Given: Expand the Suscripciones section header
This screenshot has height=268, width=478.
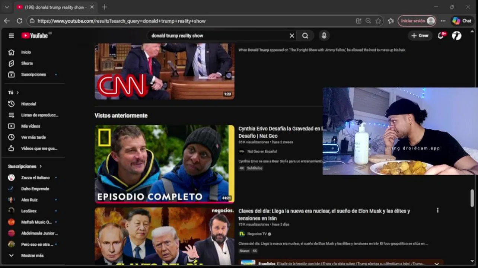Looking at the screenshot, I should coord(25,166).
